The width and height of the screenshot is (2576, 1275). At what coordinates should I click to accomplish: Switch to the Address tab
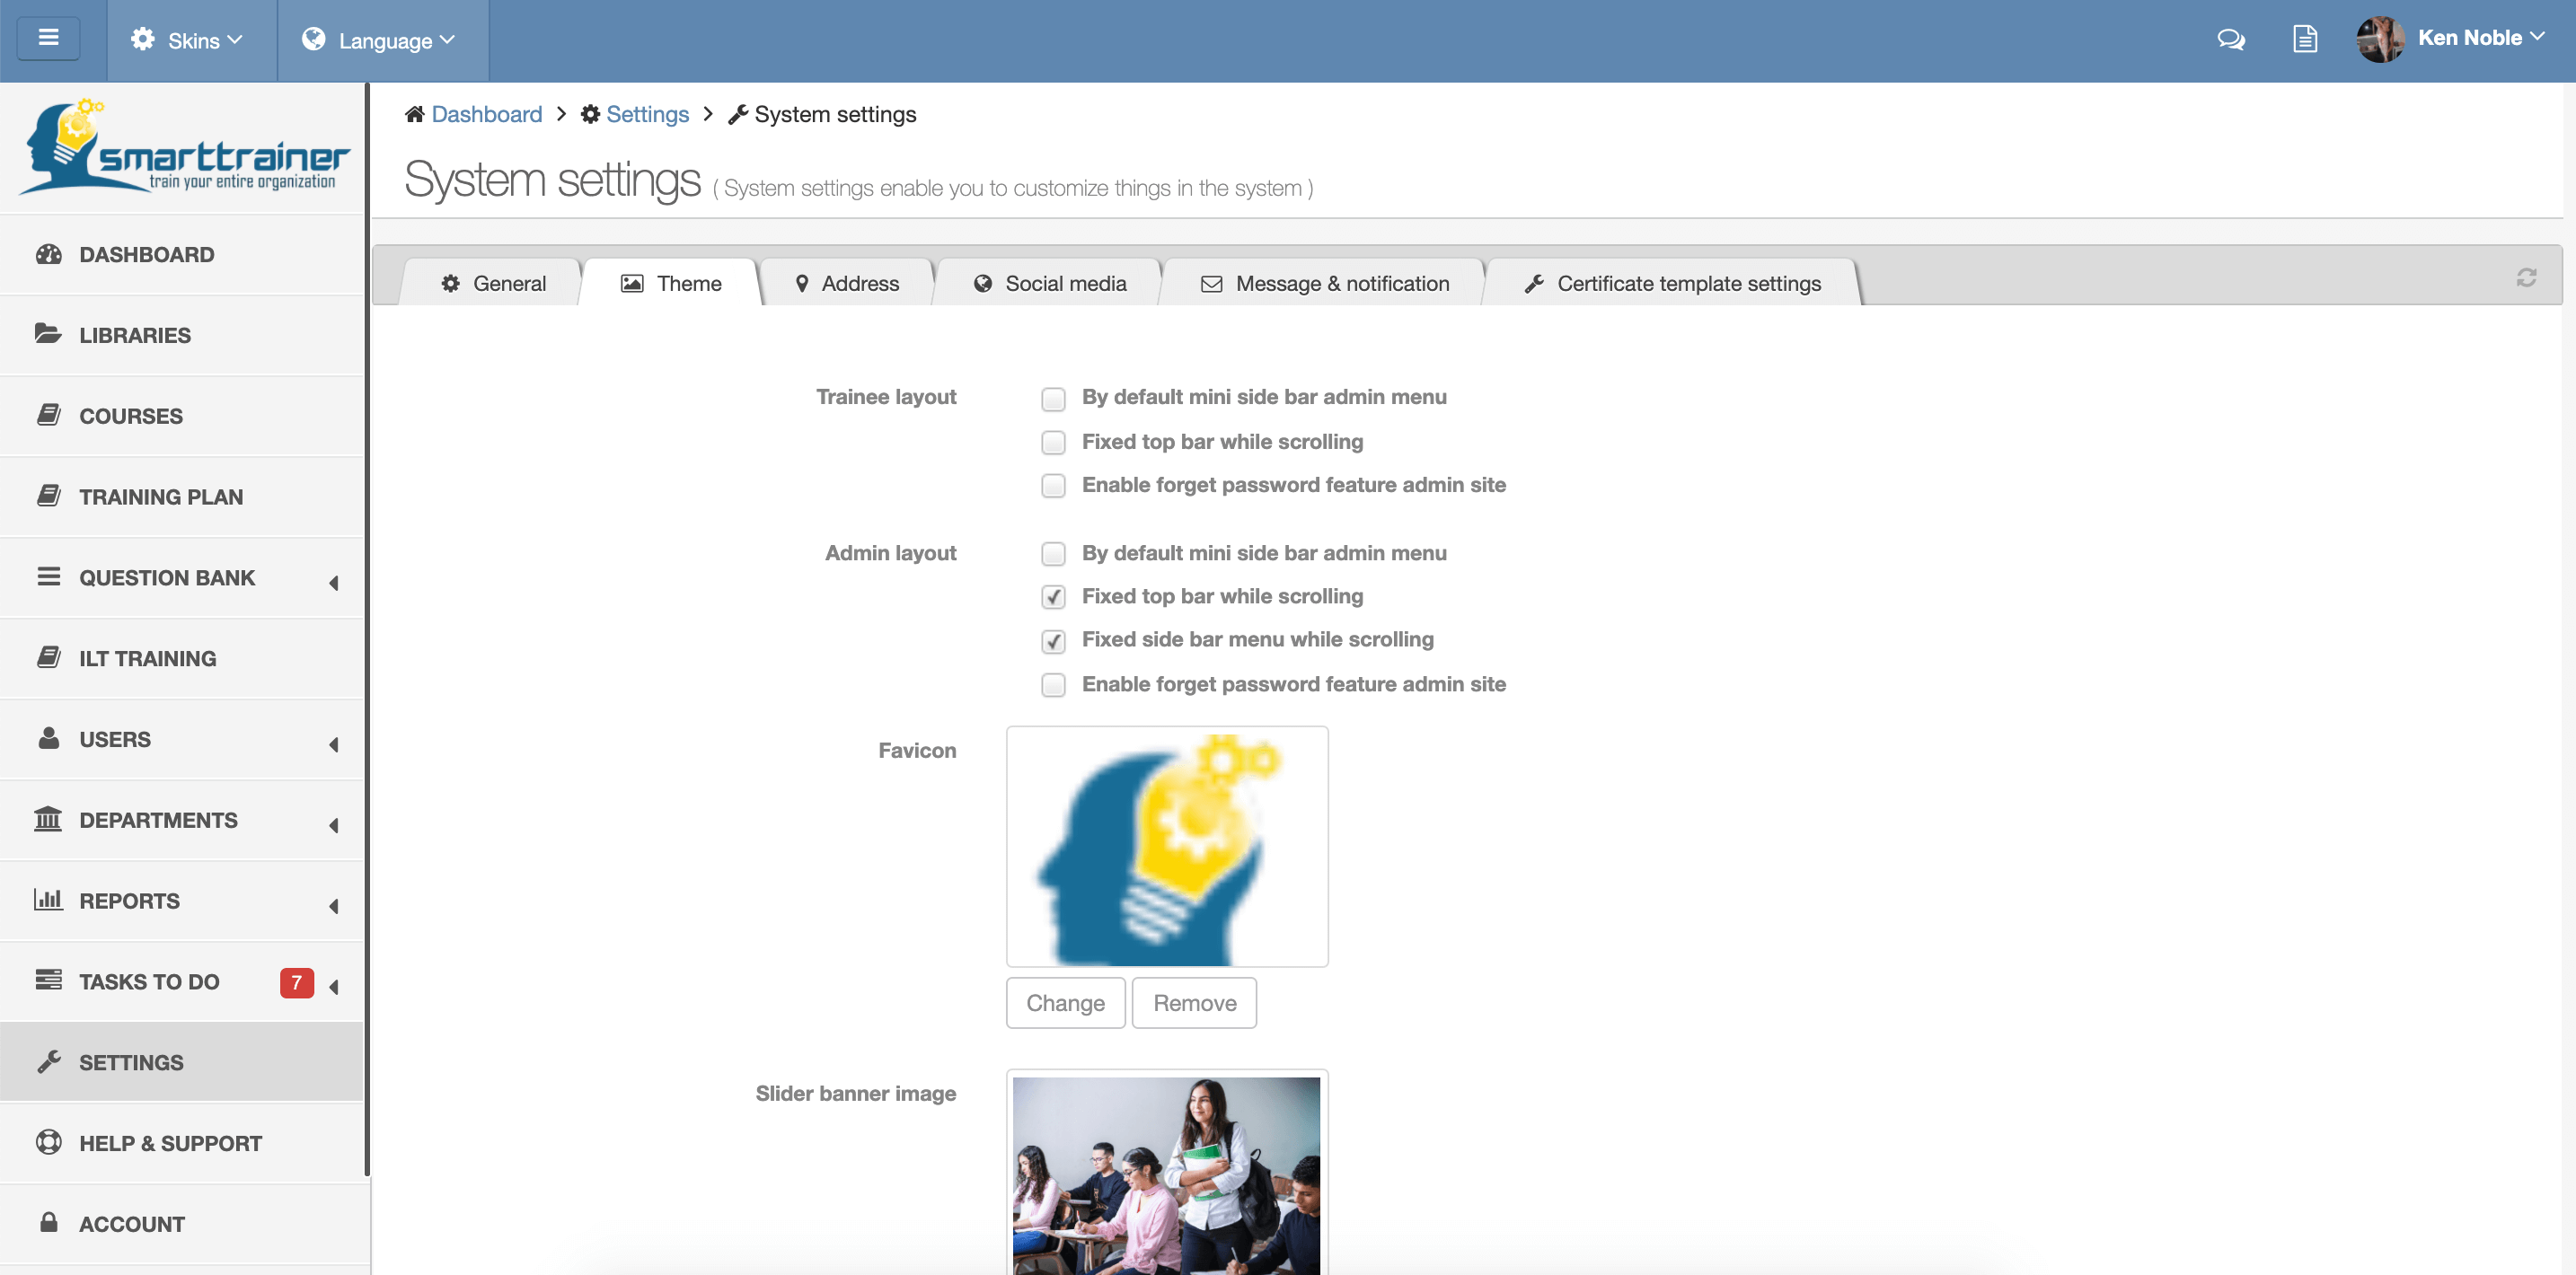pyautogui.click(x=846, y=283)
